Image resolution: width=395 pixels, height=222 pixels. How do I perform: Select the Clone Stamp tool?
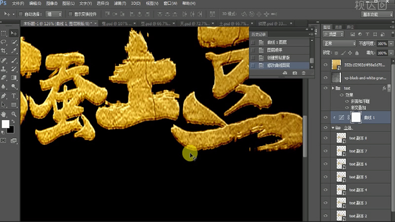pyautogui.click(x=4, y=69)
